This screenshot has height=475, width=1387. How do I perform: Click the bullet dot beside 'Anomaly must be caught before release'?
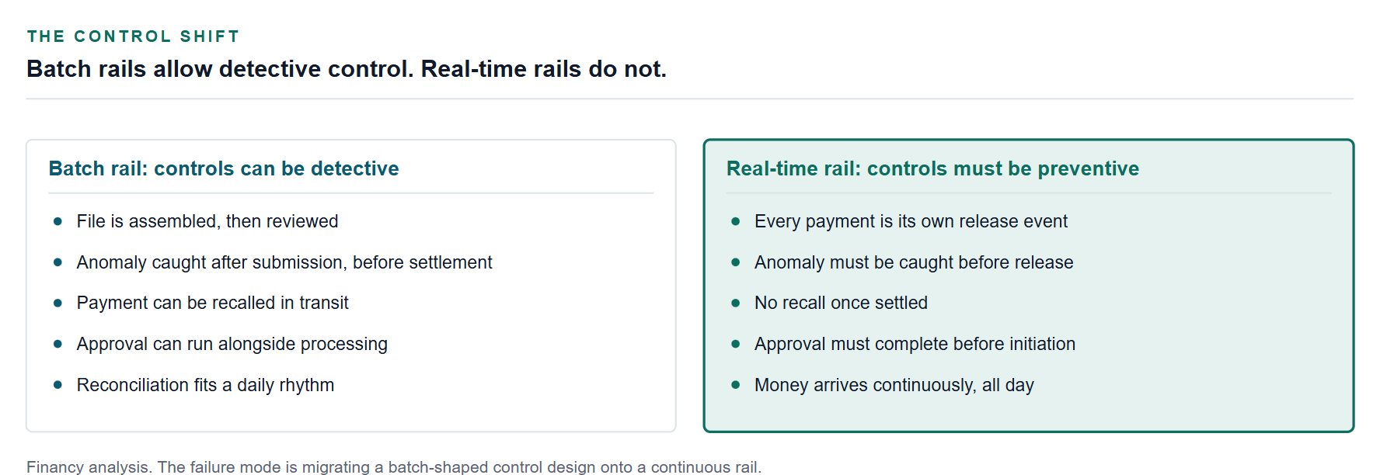[736, 262]
